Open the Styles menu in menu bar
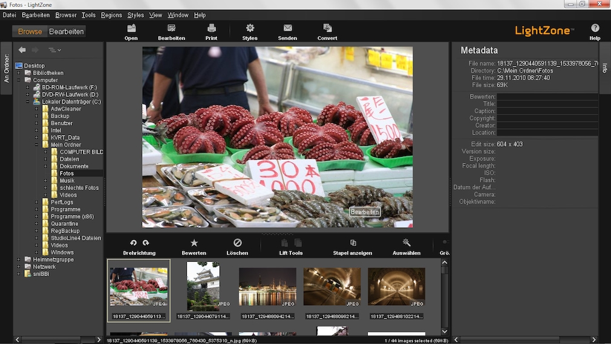The image size is (611, 344). [136, 15]
